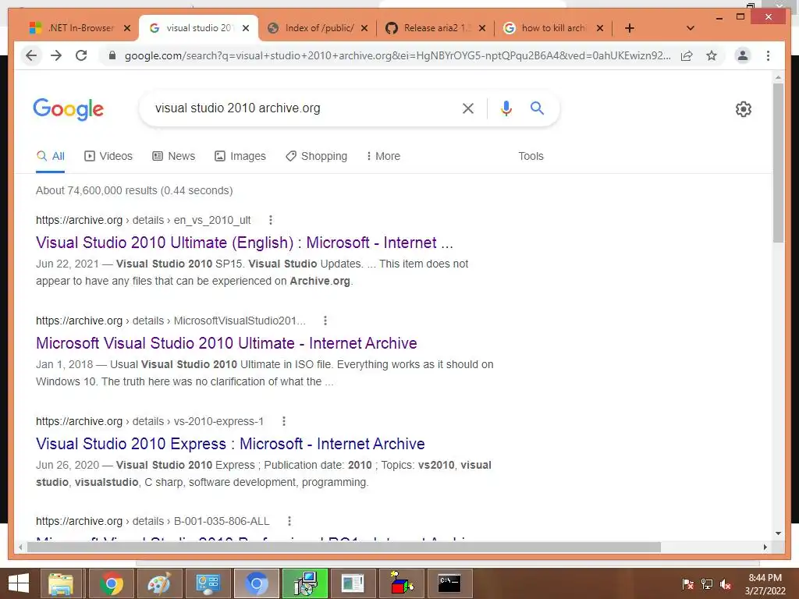The height and width of the screenshot is (599, 799).
Task: Submit search with magnifier icon
Action: coord(537,108)
